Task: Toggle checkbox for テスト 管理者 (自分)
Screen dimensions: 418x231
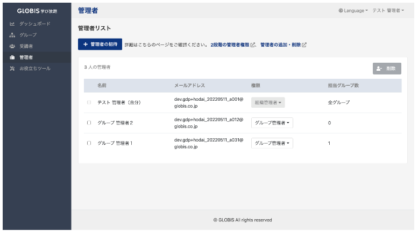Action: click(89, 102)
